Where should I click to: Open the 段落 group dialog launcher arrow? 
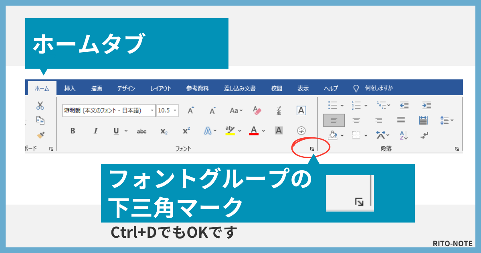click(x=457, y=149)
